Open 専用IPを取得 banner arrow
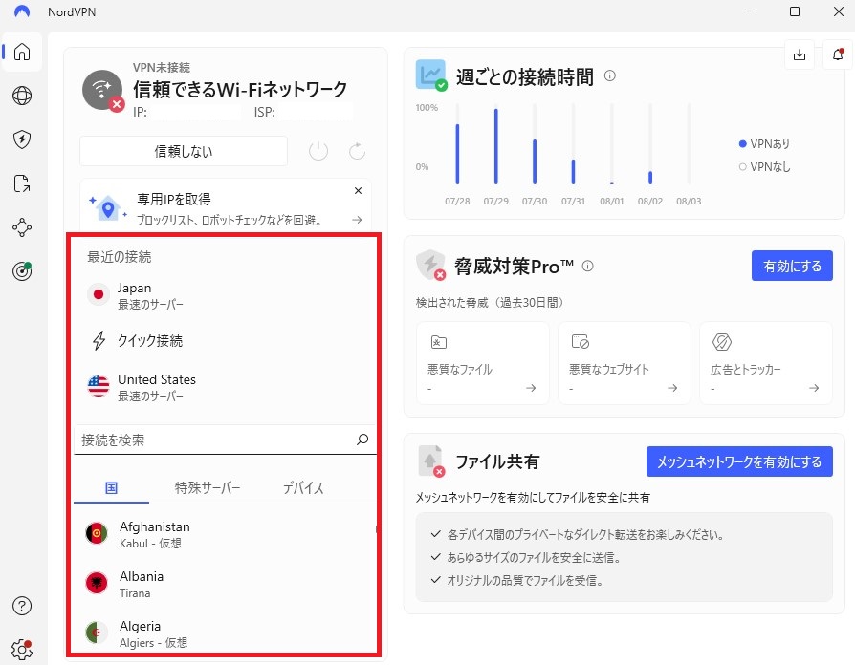This screenshot has width=855, height=665. point(357,220)
